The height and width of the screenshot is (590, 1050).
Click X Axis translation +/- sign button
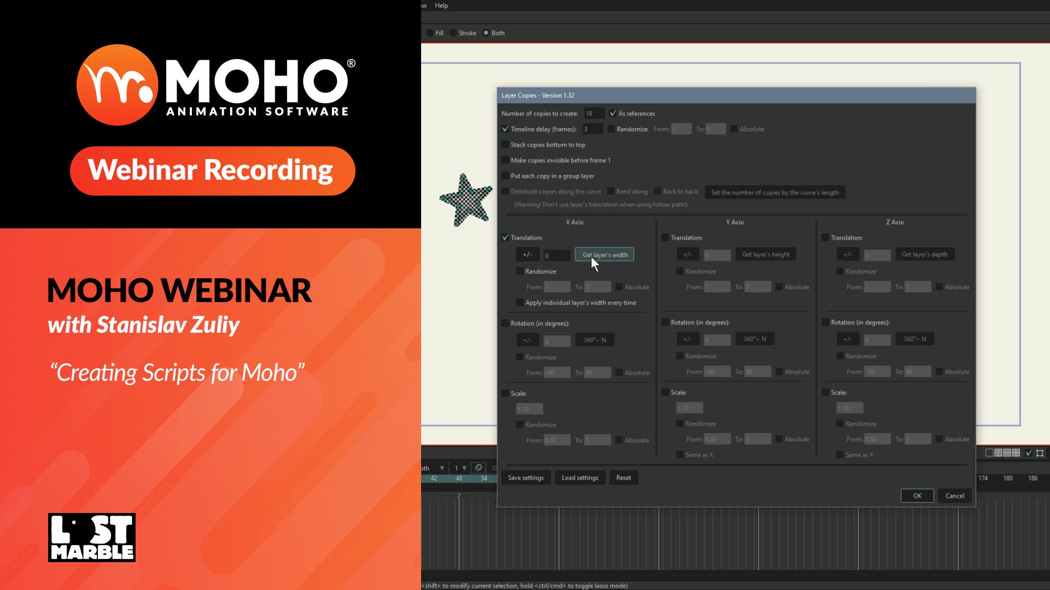(527, 255)
